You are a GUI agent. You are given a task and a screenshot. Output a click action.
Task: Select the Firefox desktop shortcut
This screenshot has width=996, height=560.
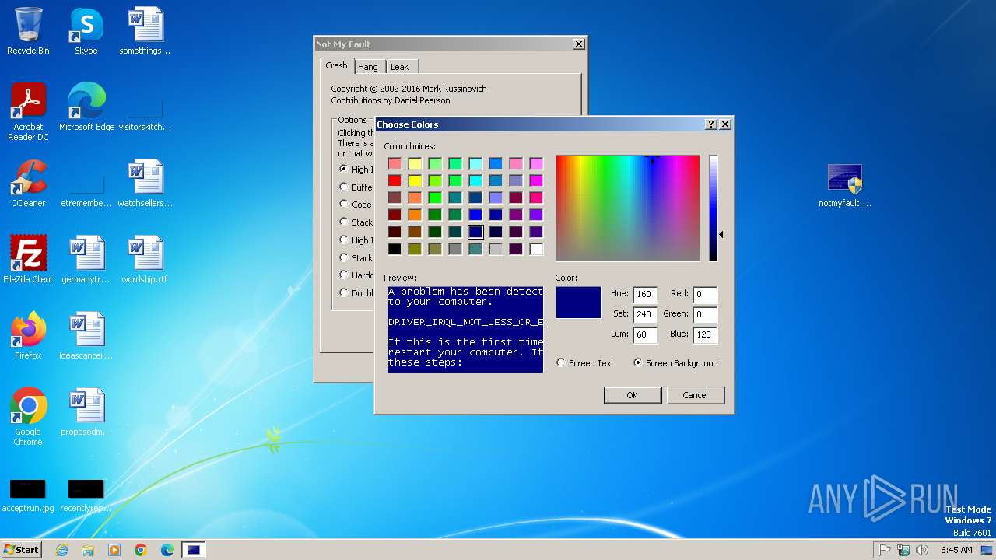(28, 335)
